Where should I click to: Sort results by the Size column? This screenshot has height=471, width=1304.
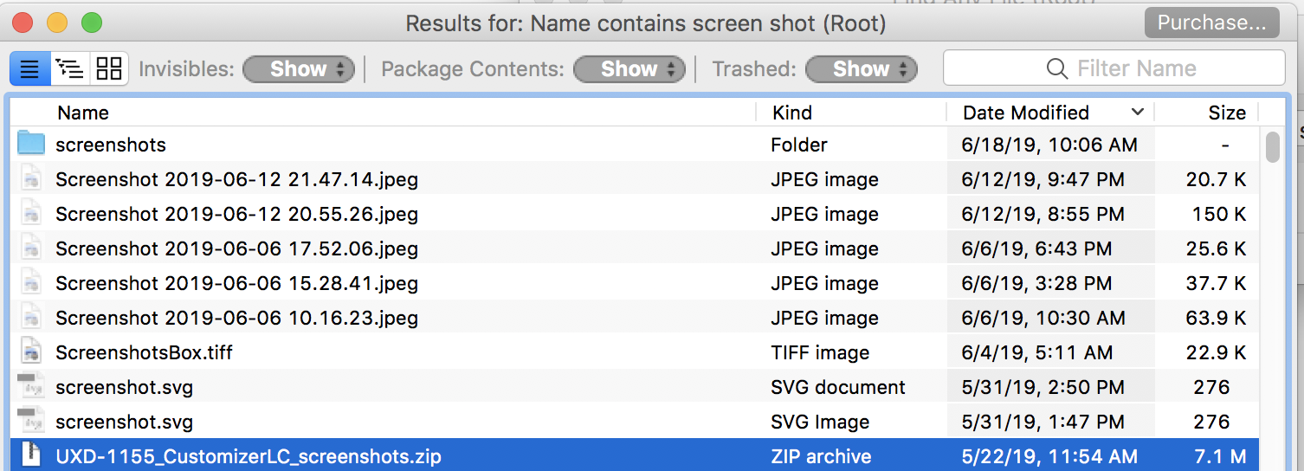click(1226, 113)
